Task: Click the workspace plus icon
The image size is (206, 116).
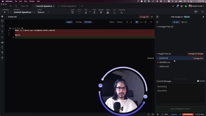Action: (5, 12)
